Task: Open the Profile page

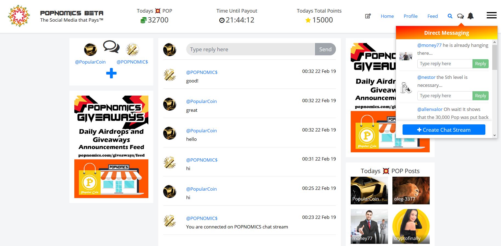Action: tap(411, 16)
